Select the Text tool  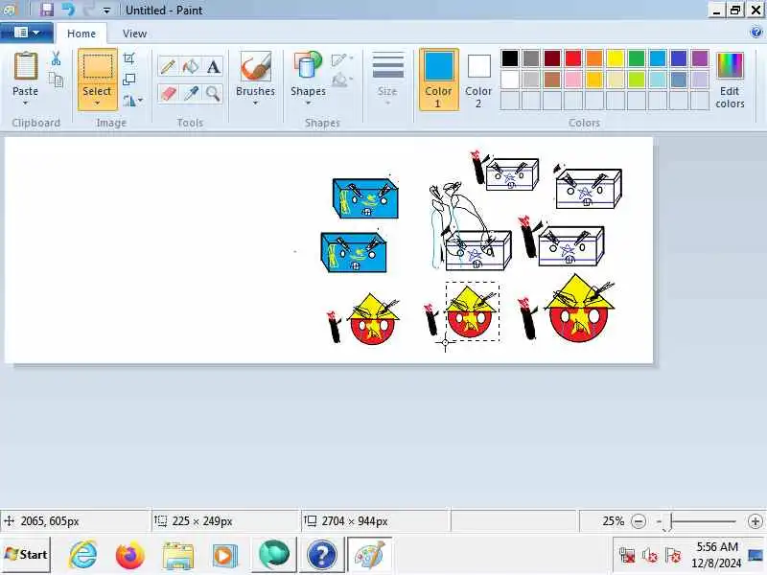(x=213, y=66)
